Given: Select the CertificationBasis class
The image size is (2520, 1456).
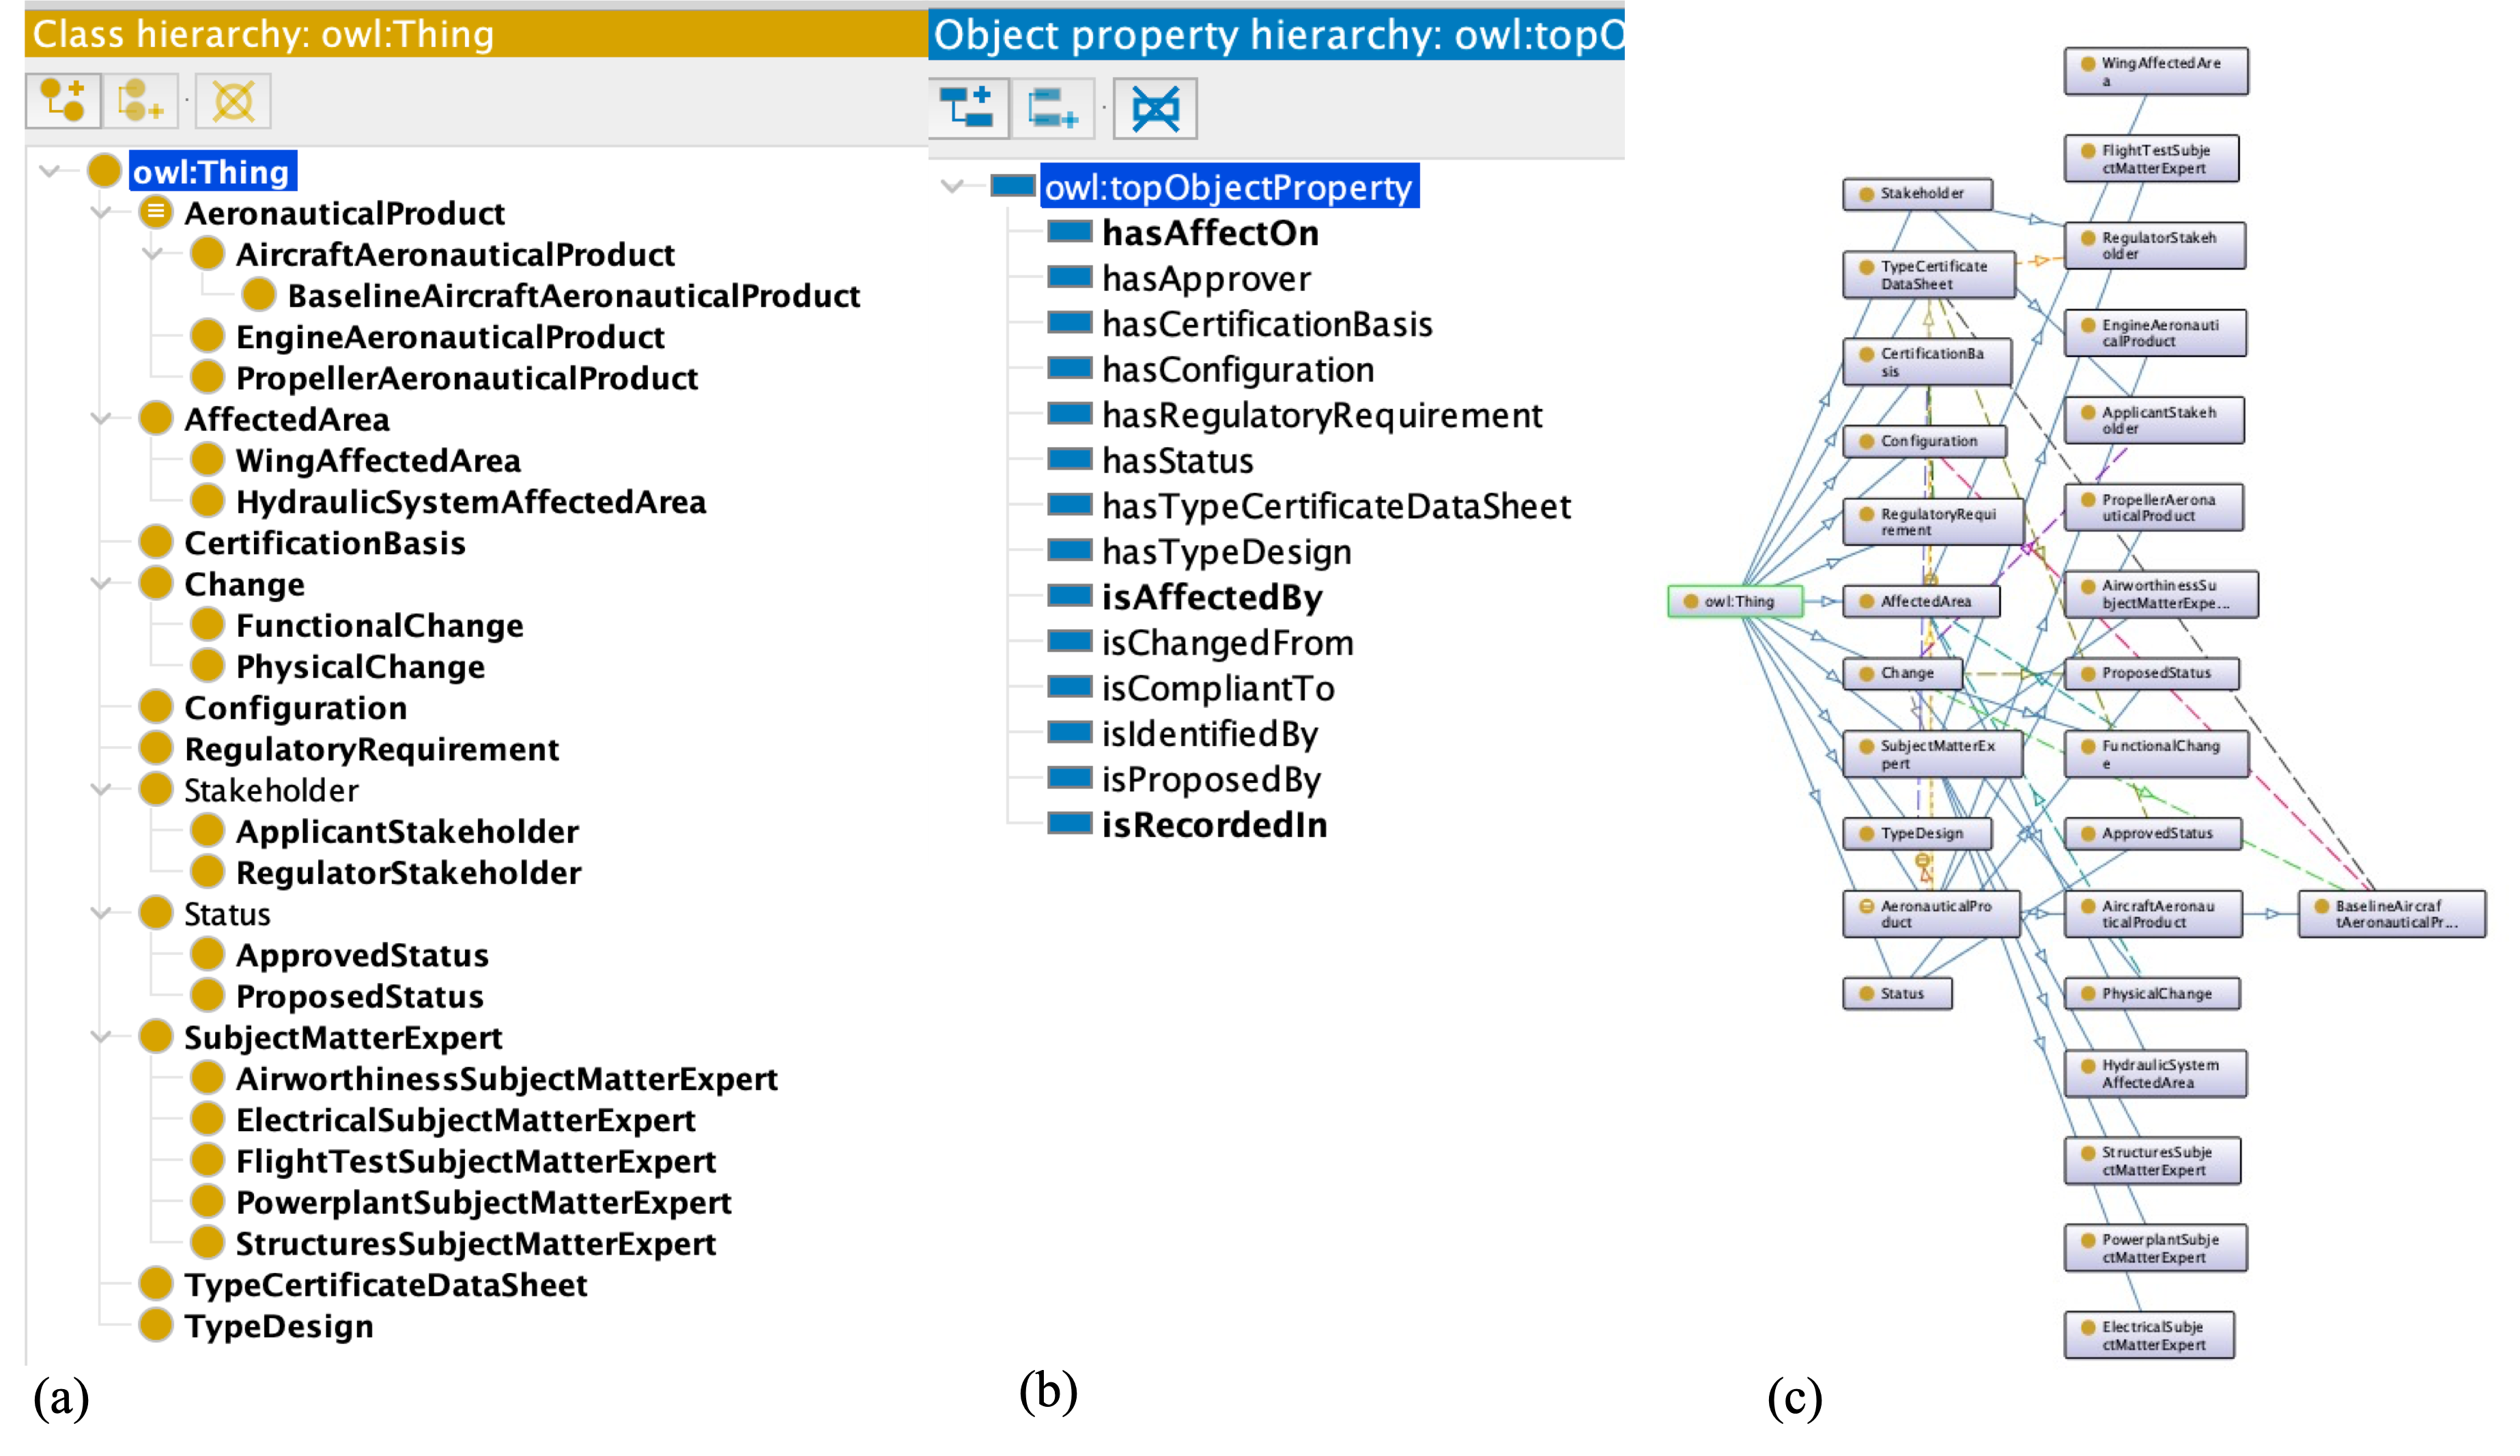Looking at the screenshot, I should point(324,543).
